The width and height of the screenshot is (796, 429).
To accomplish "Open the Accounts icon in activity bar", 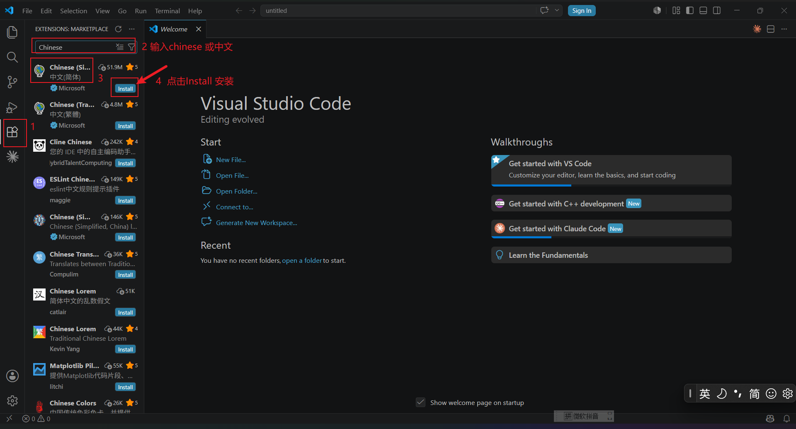I will tap(12, 376).
